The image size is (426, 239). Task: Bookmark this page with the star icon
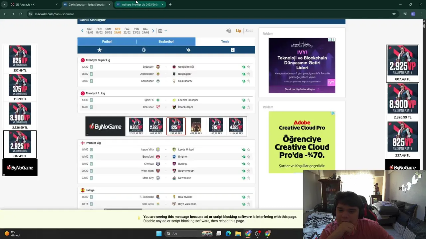tap(394, 14)
